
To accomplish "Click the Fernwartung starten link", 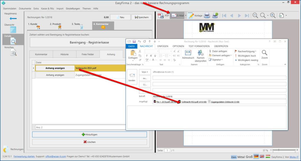I will click(x=24, y=157).
